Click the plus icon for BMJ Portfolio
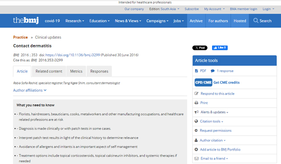This screenshot has height=164, width=281. 196,149
